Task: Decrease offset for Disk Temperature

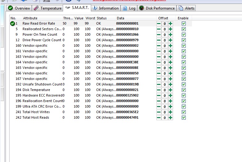Action: click(x=159, y=90)
